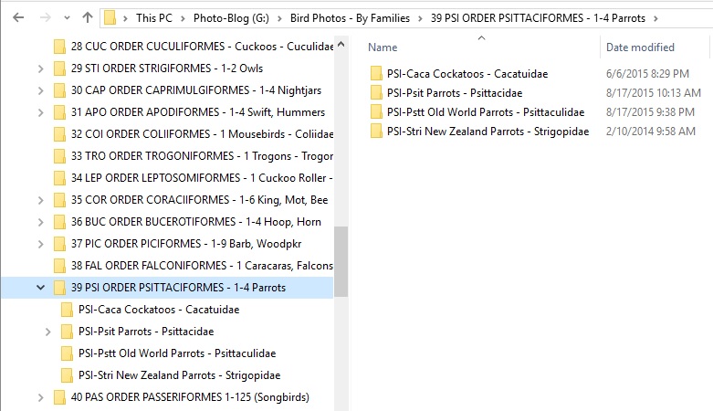Viewport: 713px width, 411px height.
Task: Click the Up one level arrow
Action: [87, 17]
